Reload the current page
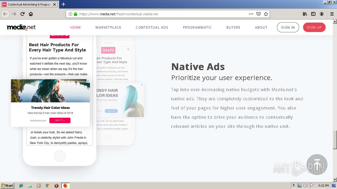Screen dimensions: 337x189 22,14
